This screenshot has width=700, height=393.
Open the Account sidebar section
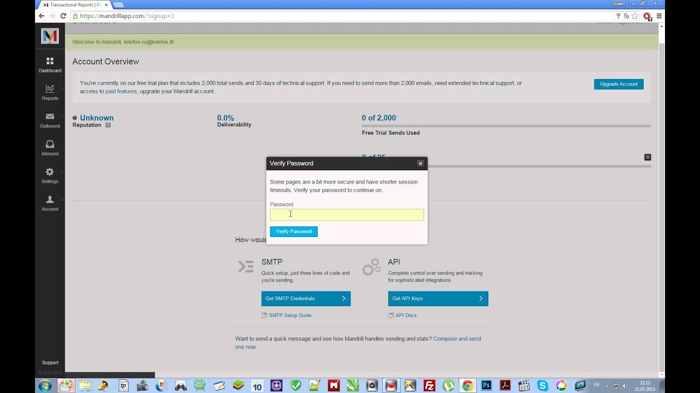point(50,204)
